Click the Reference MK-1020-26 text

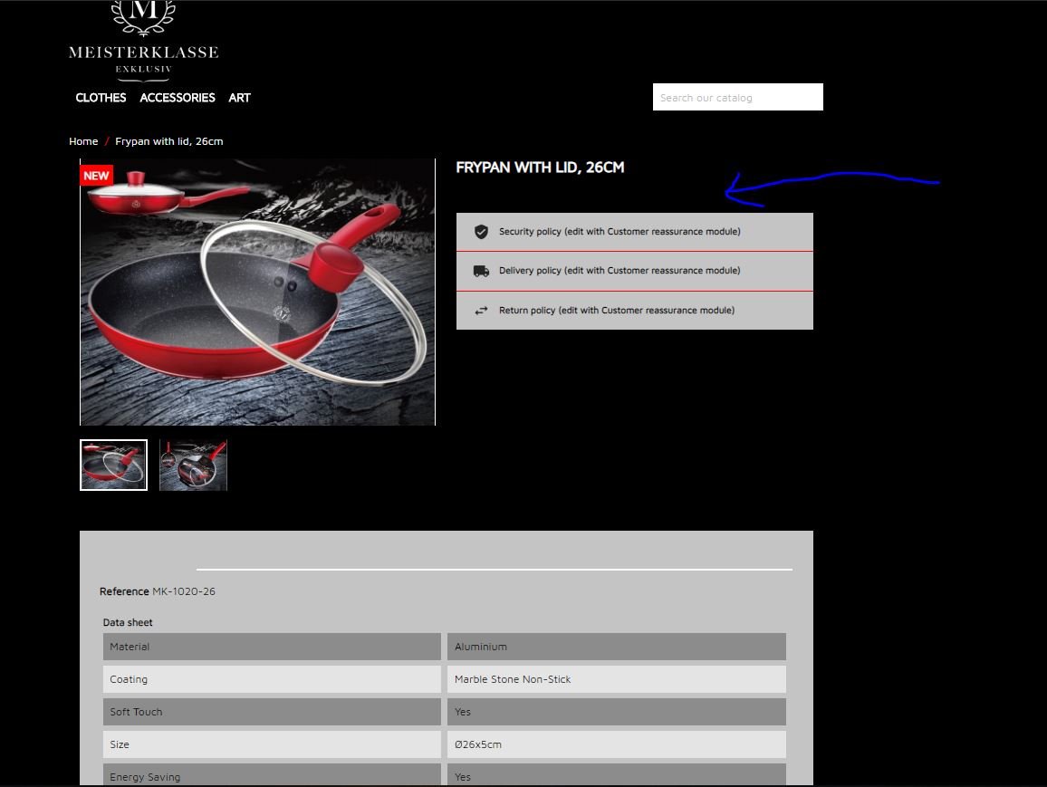[x=158, y=591]
